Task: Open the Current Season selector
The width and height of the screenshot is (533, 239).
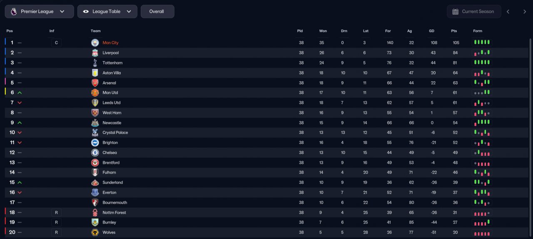Action: [x=474, y=12]
